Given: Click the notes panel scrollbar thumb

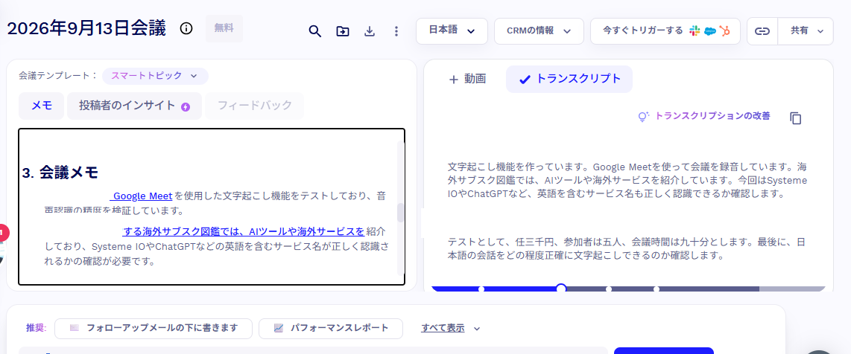Looking at the screenshot, I should (400, 213).
